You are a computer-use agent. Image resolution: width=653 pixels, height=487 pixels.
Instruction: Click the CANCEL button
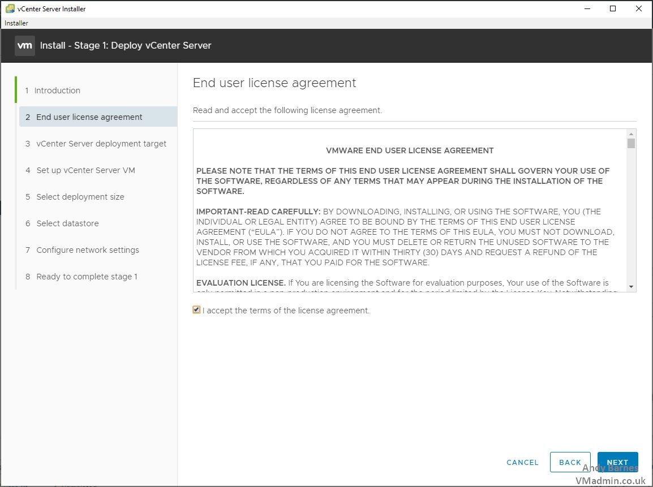point(522,463)
